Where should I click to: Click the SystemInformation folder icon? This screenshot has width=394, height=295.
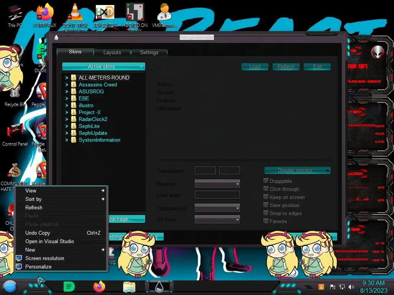[x=73, y=140]
